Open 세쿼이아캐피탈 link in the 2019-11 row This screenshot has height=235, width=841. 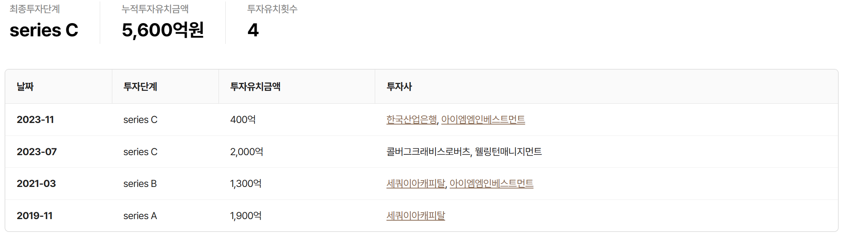(415, 216)
